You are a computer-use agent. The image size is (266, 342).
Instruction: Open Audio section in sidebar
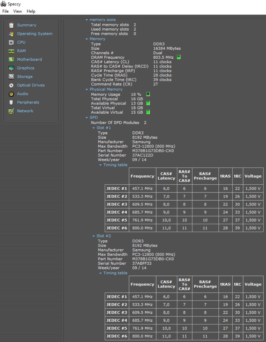coord(22,94)
